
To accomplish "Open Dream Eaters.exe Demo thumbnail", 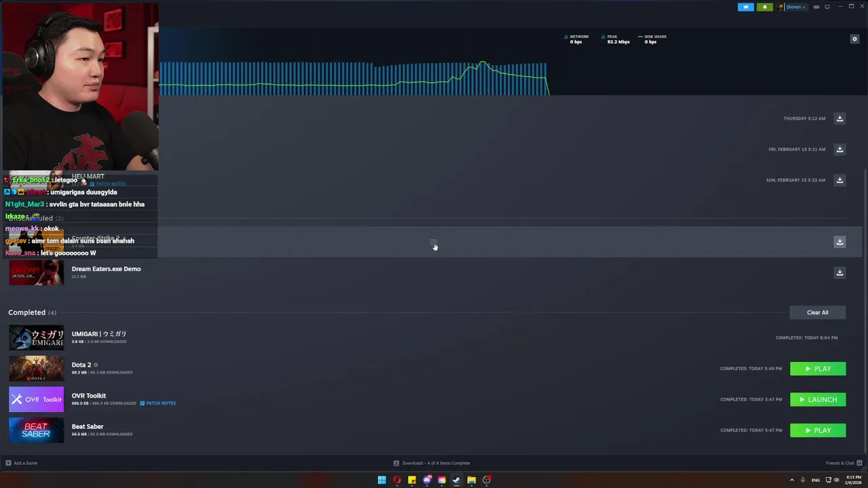I will (x=36, y=272).
